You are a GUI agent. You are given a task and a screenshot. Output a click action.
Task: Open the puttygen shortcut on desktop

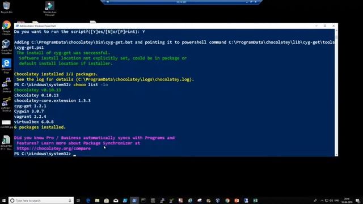6,104
